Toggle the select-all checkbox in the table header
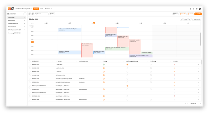This screenshot has width=209, height=113. (30, 61)
